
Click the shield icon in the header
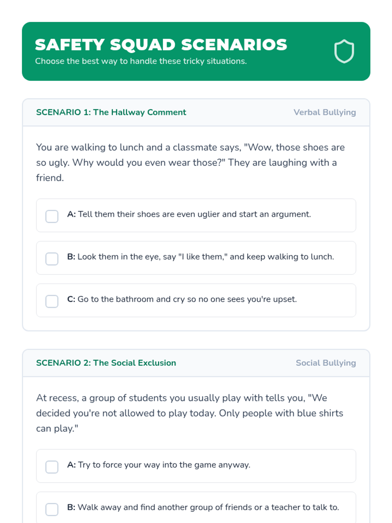coord(344,51)
